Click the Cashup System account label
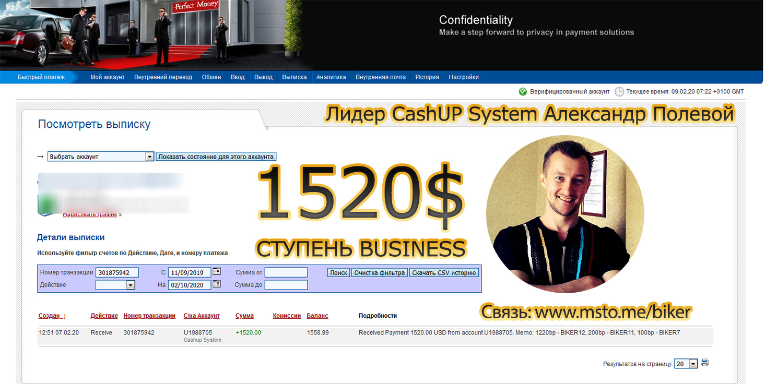Image resolution: width=765 pixels, height=384 pixels. pos(203,340)
